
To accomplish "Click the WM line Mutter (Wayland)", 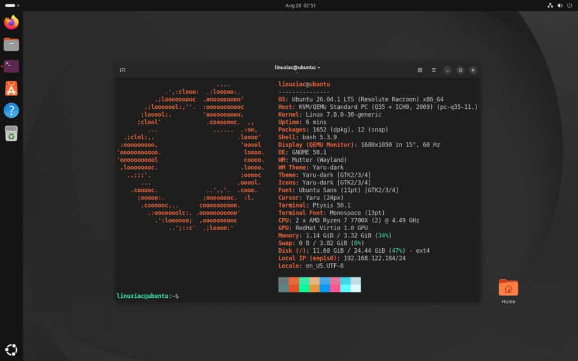I will (x=313, y=160).
